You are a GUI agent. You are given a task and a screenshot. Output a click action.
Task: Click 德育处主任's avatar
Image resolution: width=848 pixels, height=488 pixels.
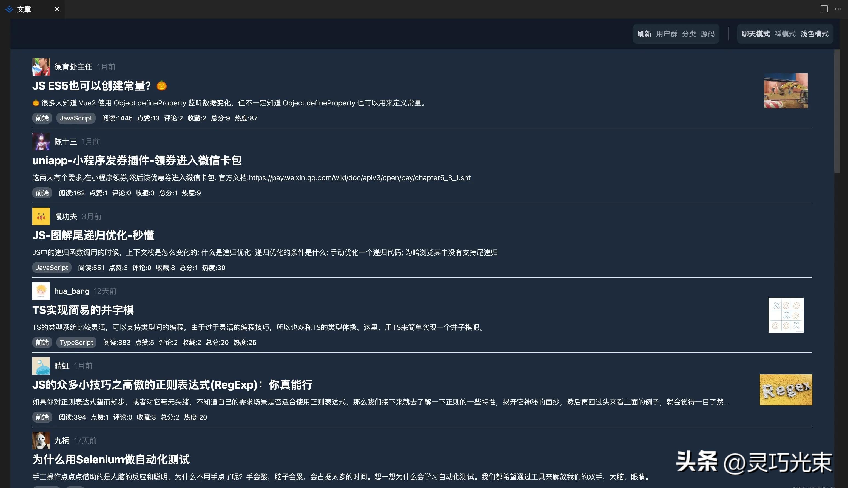41,67
